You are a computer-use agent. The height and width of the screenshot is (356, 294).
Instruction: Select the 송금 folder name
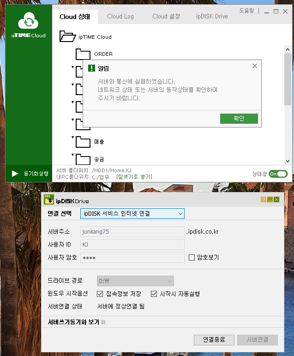point(99,159)
